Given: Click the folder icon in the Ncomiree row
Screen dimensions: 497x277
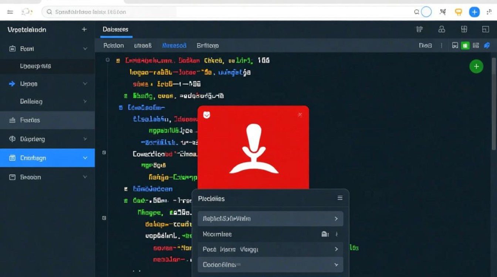Looking at the screenshot, I should point(325,234).
